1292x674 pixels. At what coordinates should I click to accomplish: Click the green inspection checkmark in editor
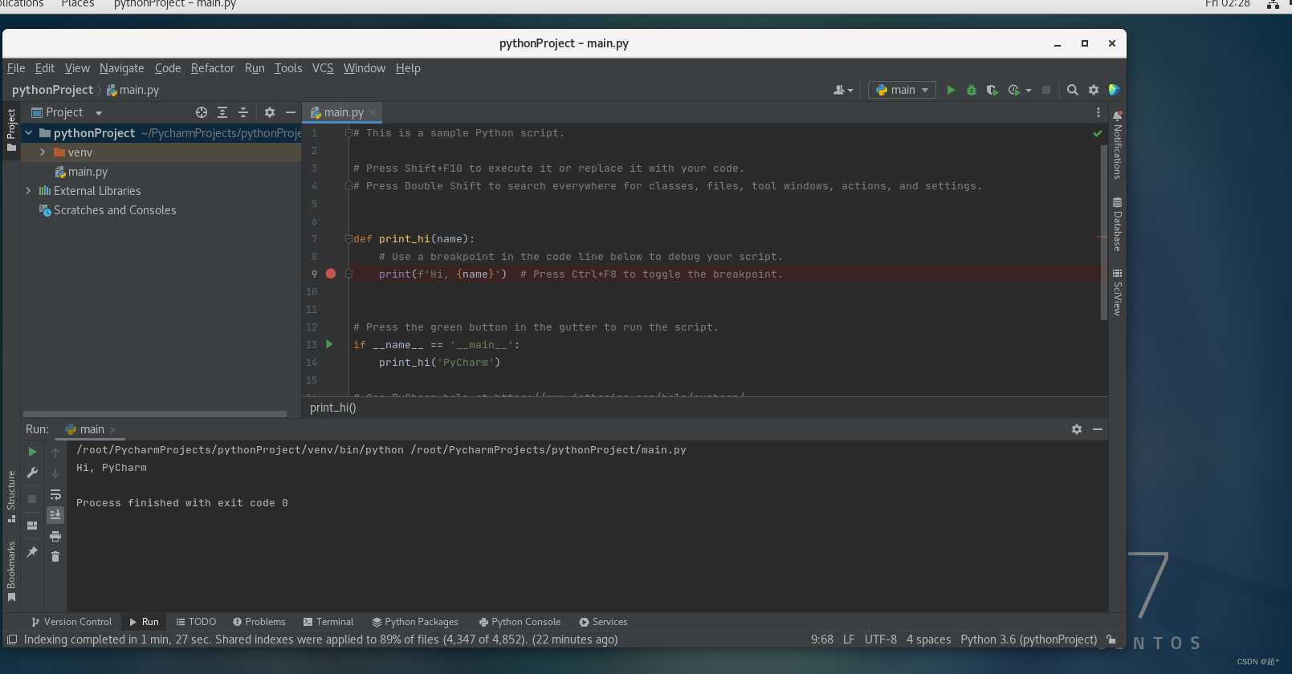(1098, 133)
